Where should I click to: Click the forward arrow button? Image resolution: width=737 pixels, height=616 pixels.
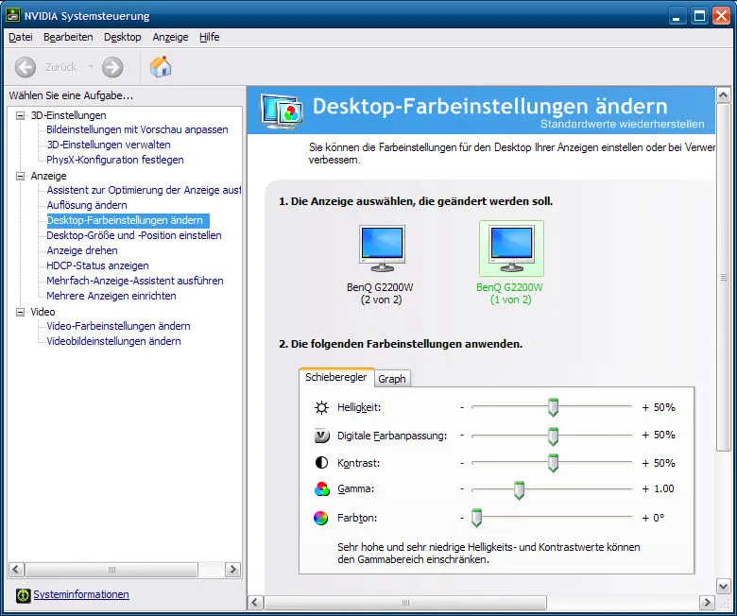tap(112, 67)
